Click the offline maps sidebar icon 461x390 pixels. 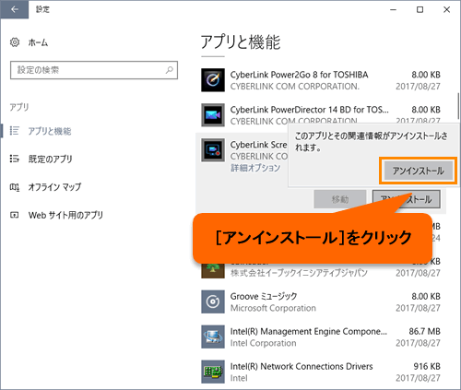(x=15, y=187)
